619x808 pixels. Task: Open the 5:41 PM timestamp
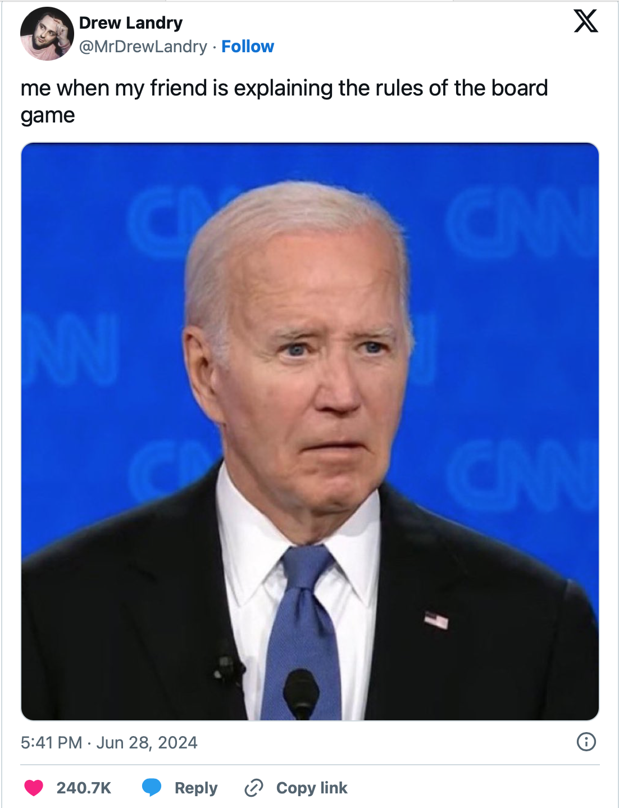click(52, 743)
